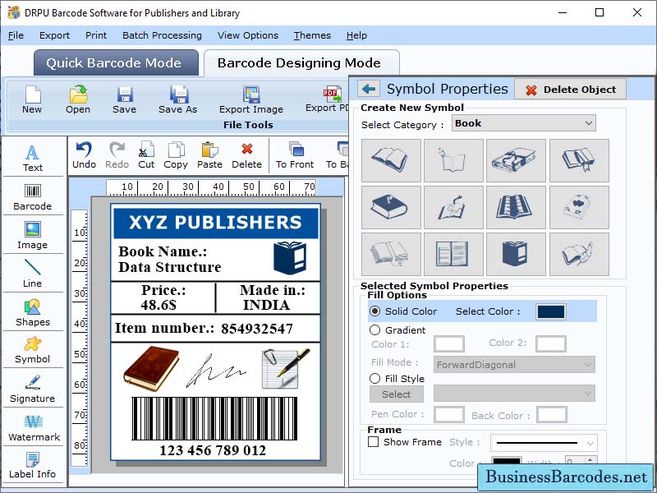The width and height of the screenshot is (657, 493).
Task: Expand the Fill Mode ForwardDiagonal dropdown
Action: [x=513, y=364]
